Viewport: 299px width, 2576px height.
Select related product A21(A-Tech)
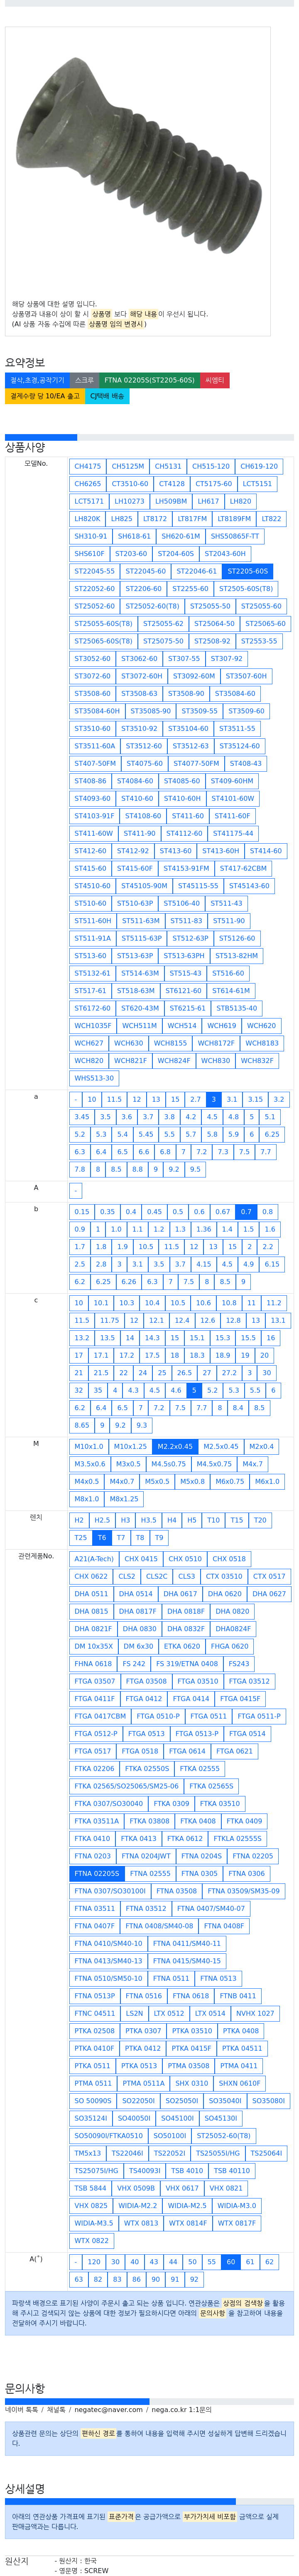point(94,1558)
